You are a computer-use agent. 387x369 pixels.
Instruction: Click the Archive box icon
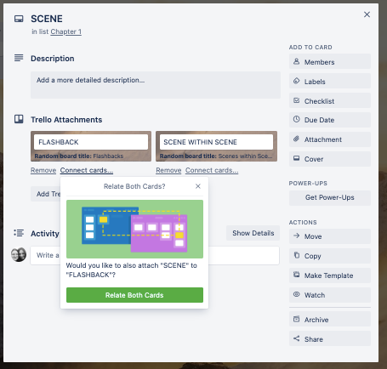pos(296,319)
